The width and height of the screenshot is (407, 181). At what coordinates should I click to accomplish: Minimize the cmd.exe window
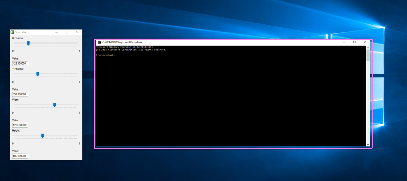click(x=345, y=42)
